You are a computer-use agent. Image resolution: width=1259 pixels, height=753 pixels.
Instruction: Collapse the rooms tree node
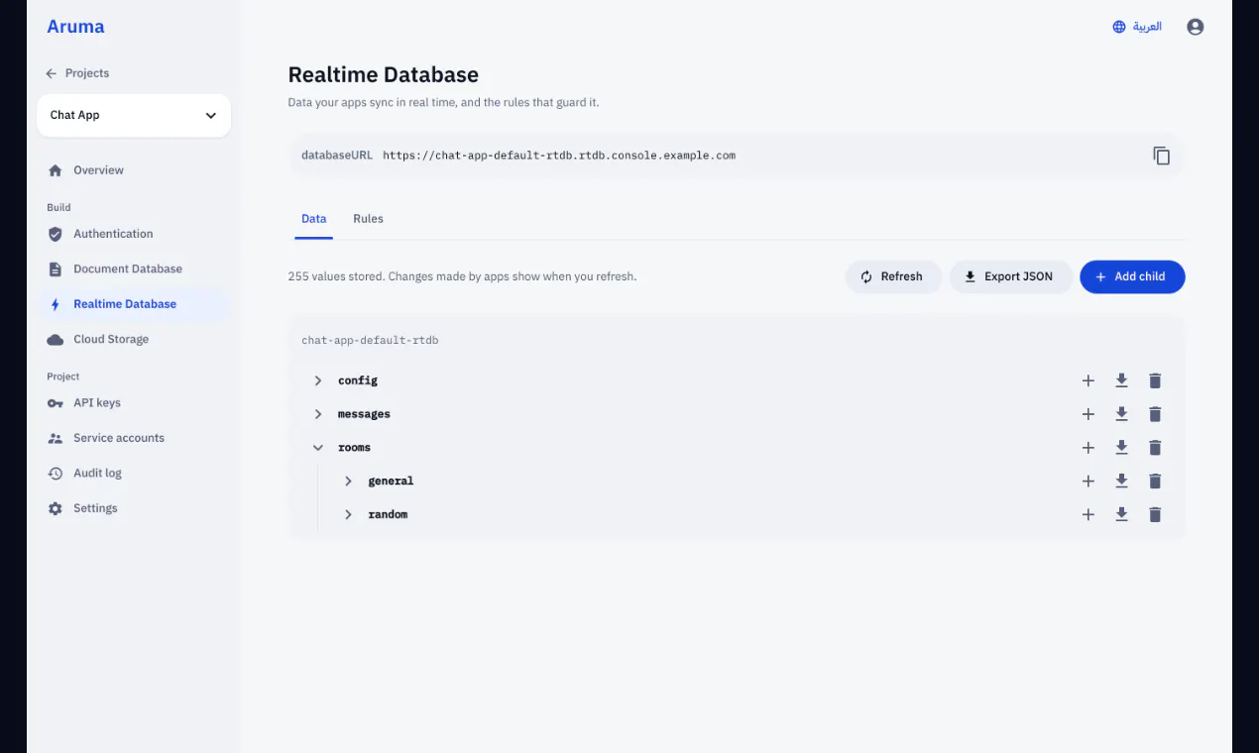click(318, 448)
